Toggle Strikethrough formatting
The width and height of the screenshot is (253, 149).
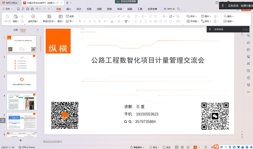click(x=95, y=21)
